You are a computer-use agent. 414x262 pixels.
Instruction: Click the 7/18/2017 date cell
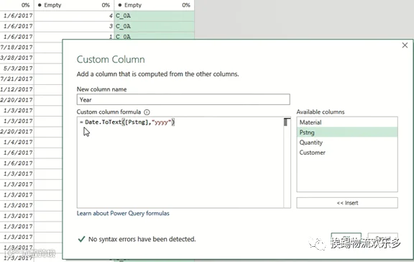[17, 48]
